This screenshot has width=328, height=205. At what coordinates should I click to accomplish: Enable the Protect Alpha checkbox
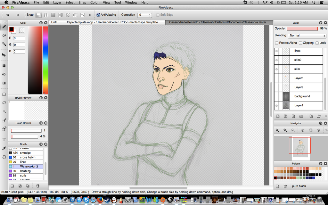click(277, 43)
